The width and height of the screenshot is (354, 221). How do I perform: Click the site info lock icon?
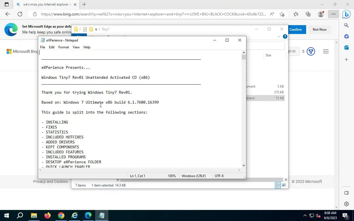coord(35,14)
